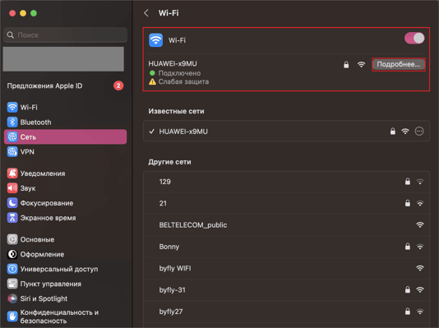Click the blue Wi-Fi icon in panel header
The image size is (439, 328).
pyautogui.click(x=156, y=40)
